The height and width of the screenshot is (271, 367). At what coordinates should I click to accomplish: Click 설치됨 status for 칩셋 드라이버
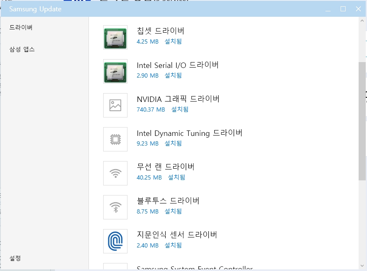173,42
